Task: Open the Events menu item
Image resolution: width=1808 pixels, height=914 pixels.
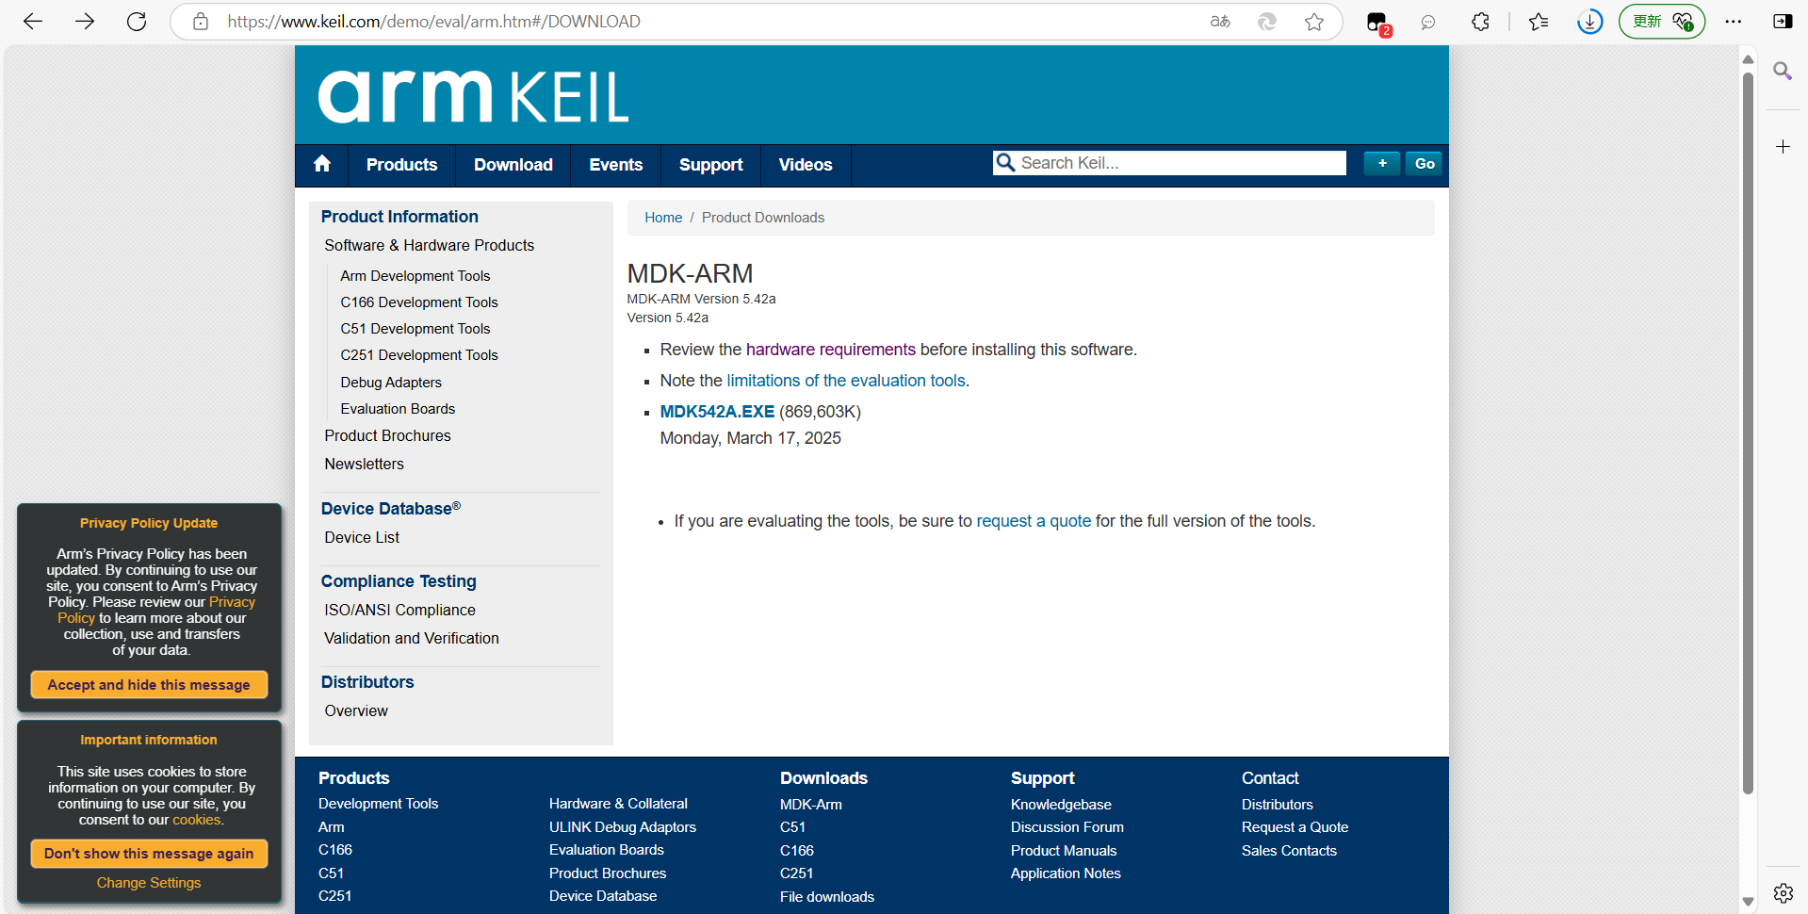Action: coord(616,165)
